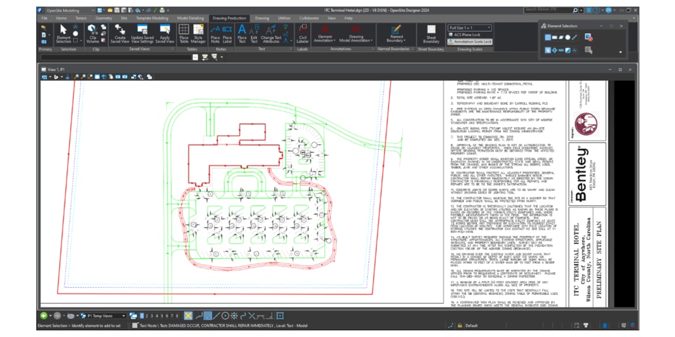Screen dimensions: 675x337
Task: Toggle the Annotation Scale Lock
Action: (471, 41)
